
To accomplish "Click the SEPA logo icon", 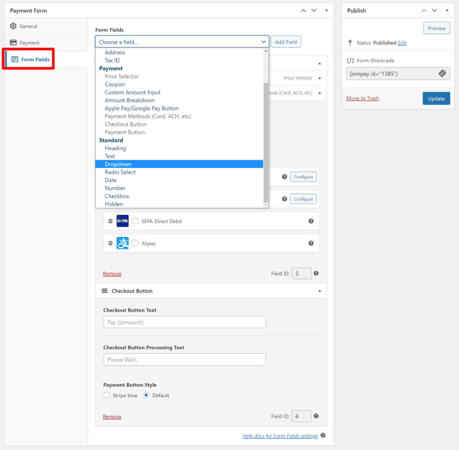I will (x=123, y=221).
